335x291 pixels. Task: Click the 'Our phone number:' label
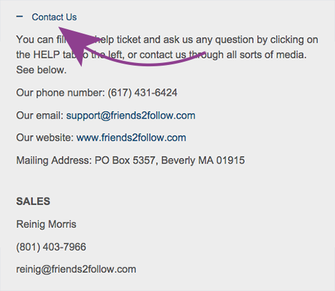tap(60, 93)
